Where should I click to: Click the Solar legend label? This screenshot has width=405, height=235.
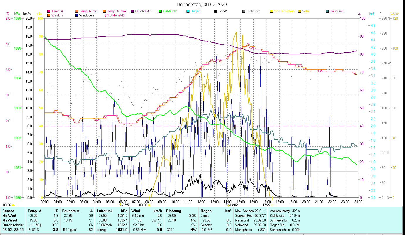click(306, 11)
